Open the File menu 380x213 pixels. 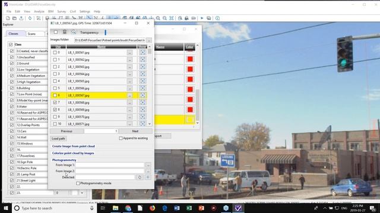pos(9,11)
